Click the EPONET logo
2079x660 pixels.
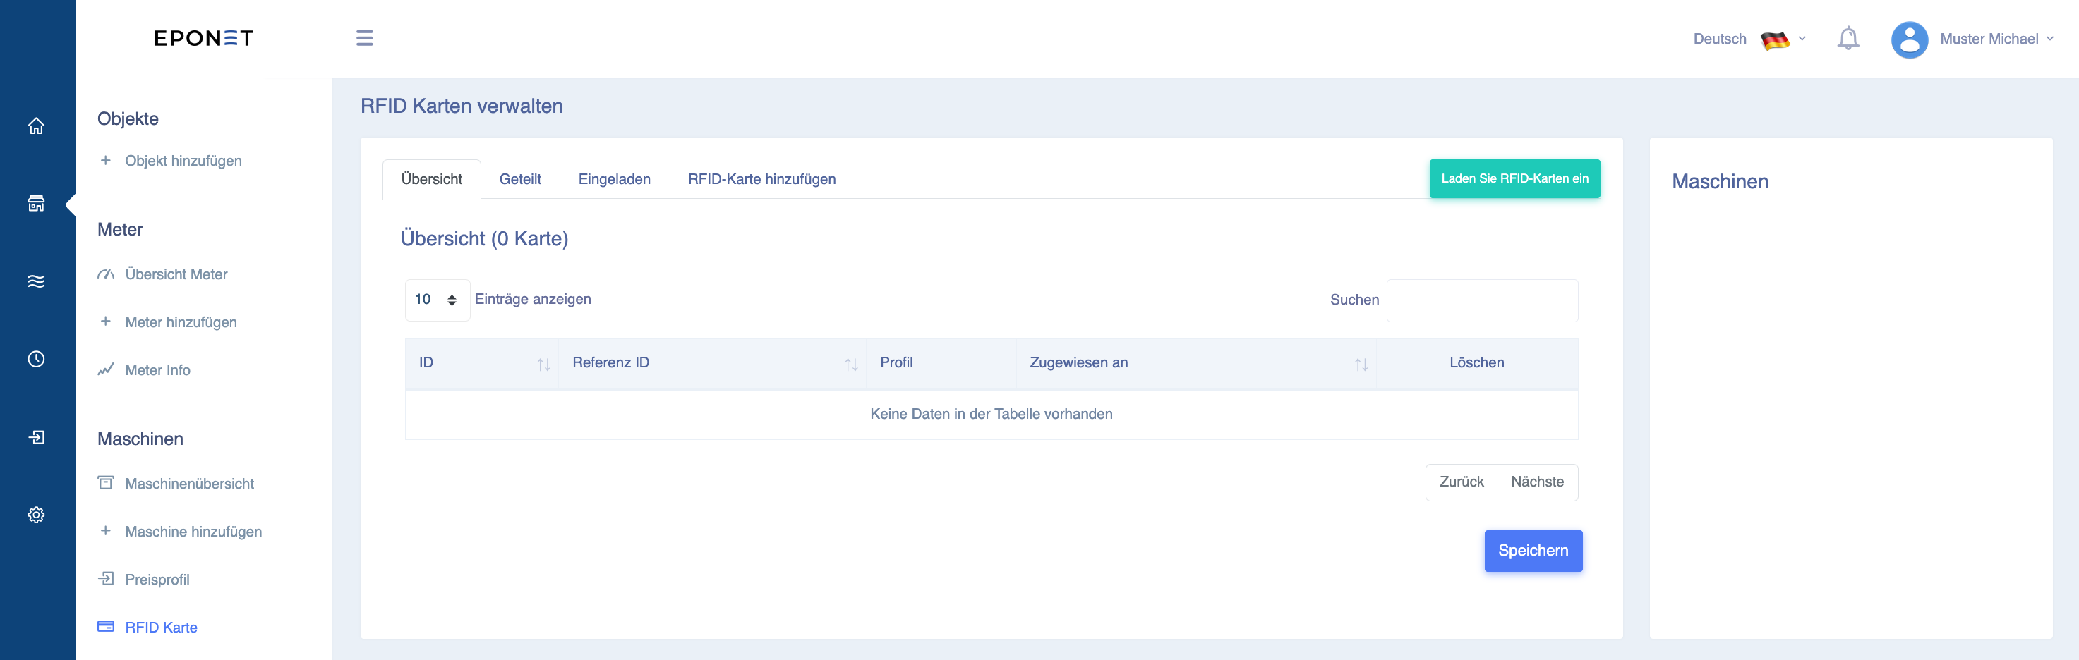203,38
